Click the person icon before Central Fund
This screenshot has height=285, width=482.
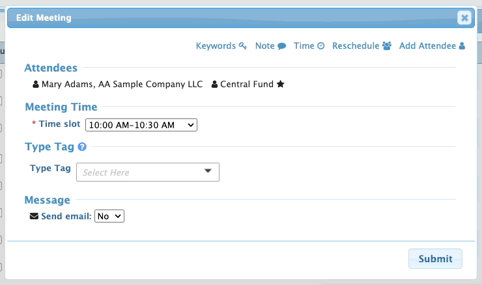click(215, 84)
